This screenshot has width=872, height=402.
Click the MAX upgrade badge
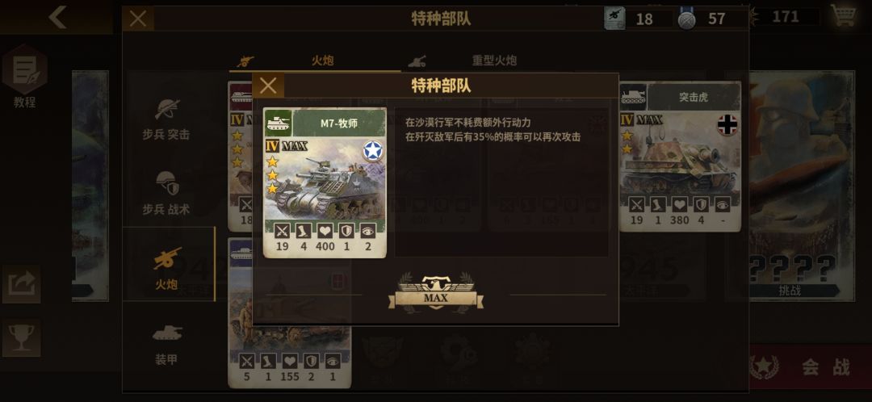pyautogui.click(x=435, y=293)
